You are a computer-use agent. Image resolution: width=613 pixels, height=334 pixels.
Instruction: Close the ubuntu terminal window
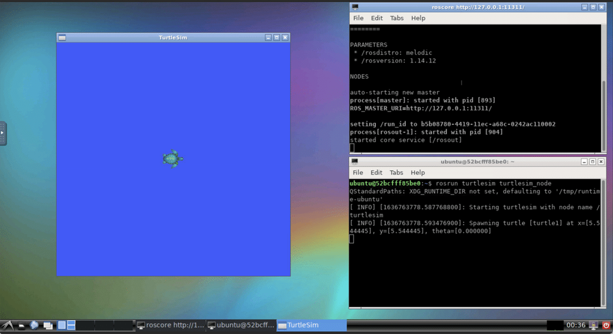(x=602, y=162)
